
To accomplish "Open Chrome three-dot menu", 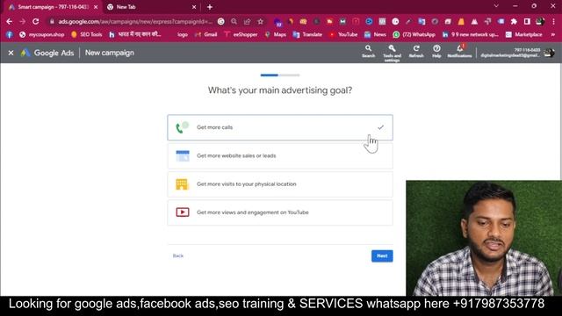I will pos(553,21).
